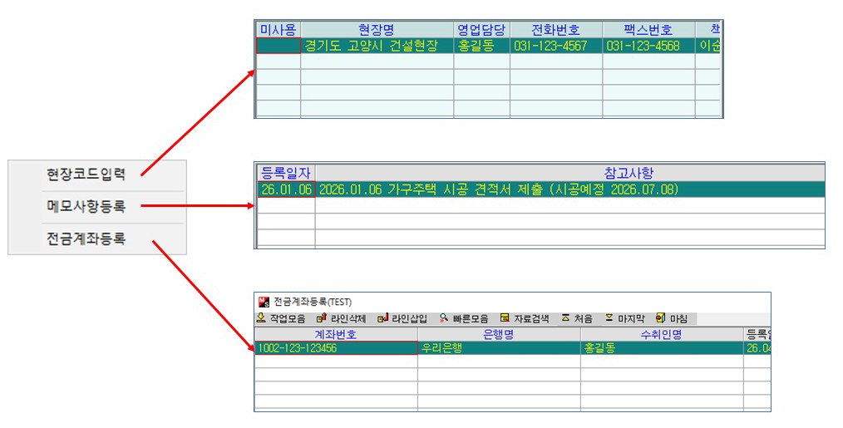Click the 수취인명 column header
843x428 pixels.
click(x=662, y=334)
